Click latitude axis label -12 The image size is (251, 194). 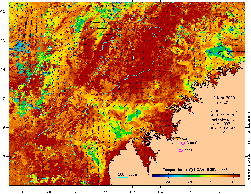3,11
